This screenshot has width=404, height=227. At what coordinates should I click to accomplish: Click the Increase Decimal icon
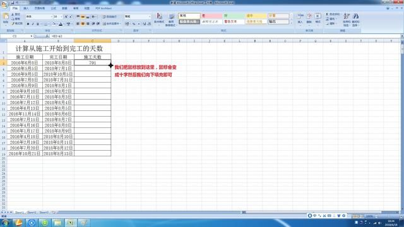[145, 24]
